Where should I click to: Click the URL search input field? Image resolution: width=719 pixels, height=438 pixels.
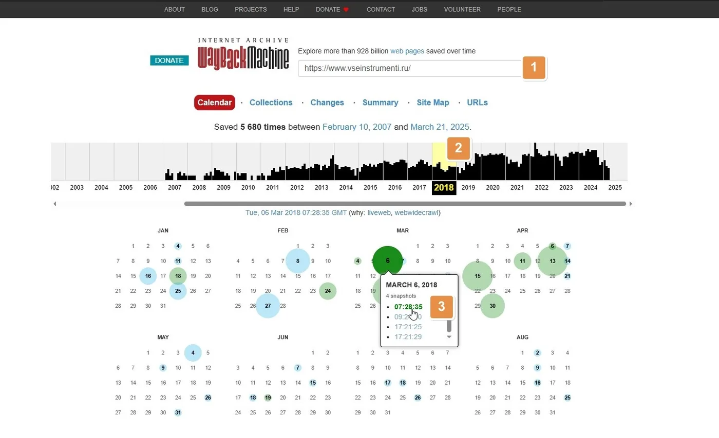410,68
